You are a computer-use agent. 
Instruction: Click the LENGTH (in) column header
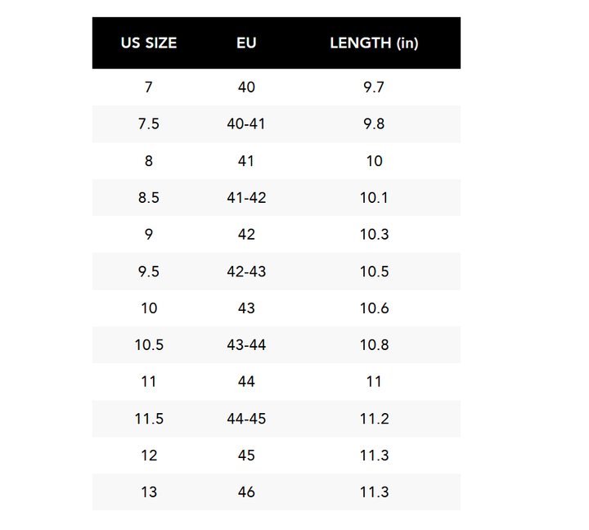(374, 43)
